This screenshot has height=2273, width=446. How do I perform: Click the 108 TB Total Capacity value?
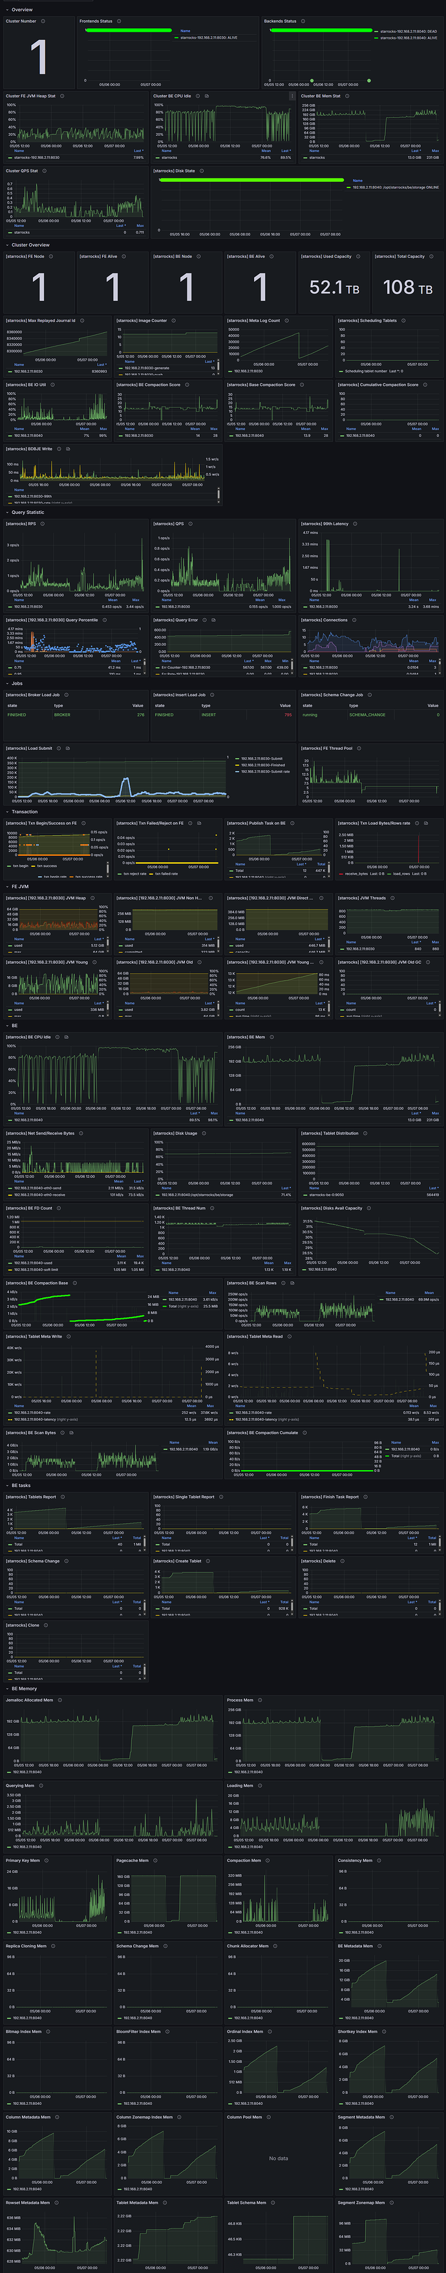click(x=407, y=288)
